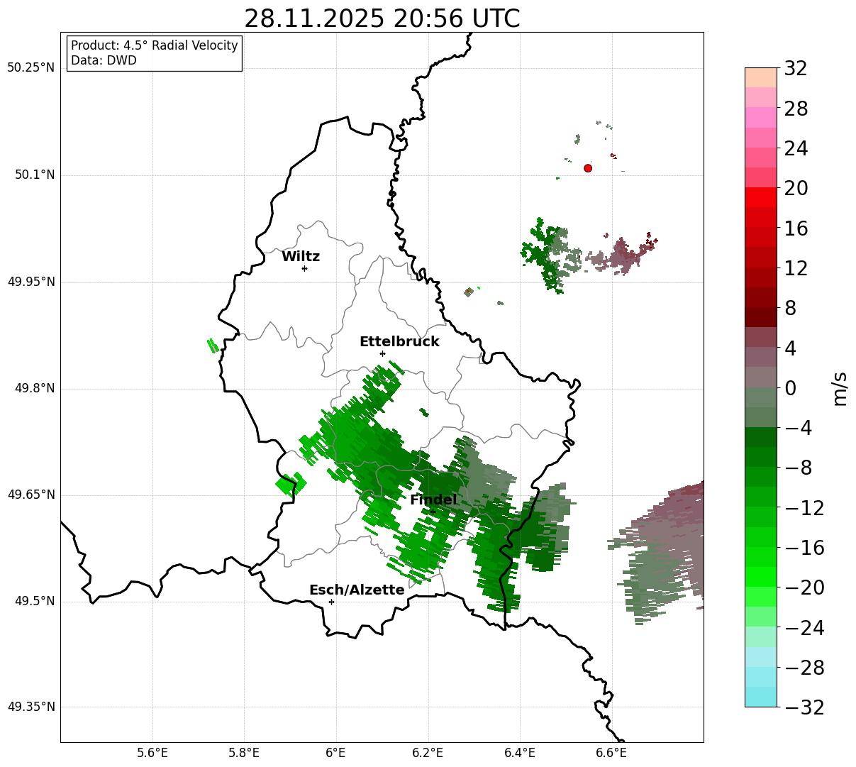Screen dimensions: 856x767
Task: Click the m/s colorbar unit label
Action: point(840,388)
